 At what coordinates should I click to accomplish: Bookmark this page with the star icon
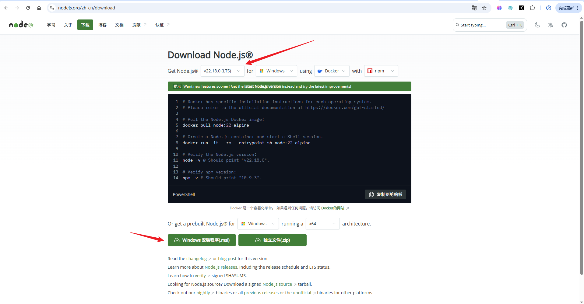click(x=484, y=8)
